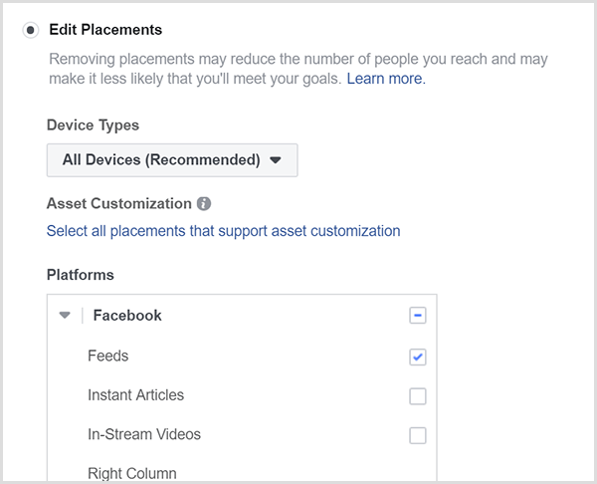Open the Learn more link
The width and height of the screenshot is (597, 484).
click(x=386, y=79)
